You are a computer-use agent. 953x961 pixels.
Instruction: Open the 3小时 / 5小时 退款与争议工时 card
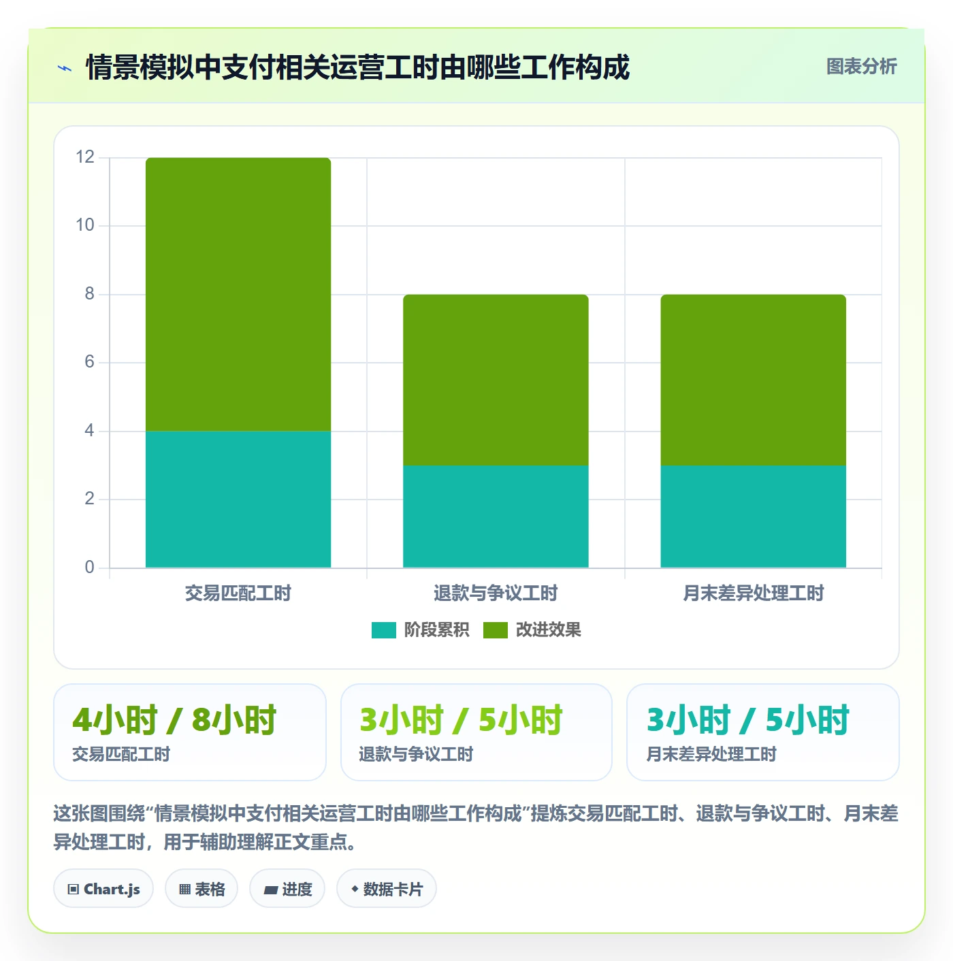click(476, 732)
